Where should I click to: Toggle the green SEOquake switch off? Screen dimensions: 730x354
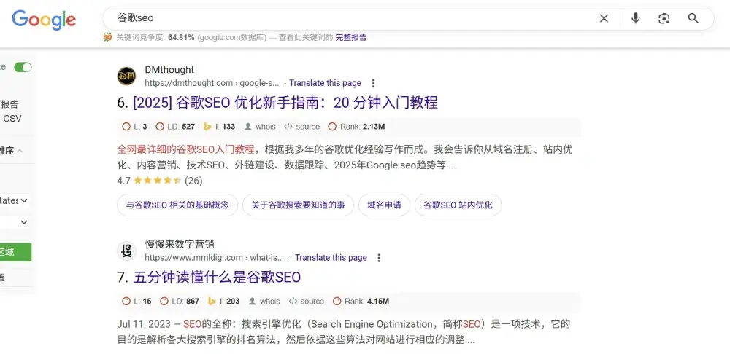[23, 67]
